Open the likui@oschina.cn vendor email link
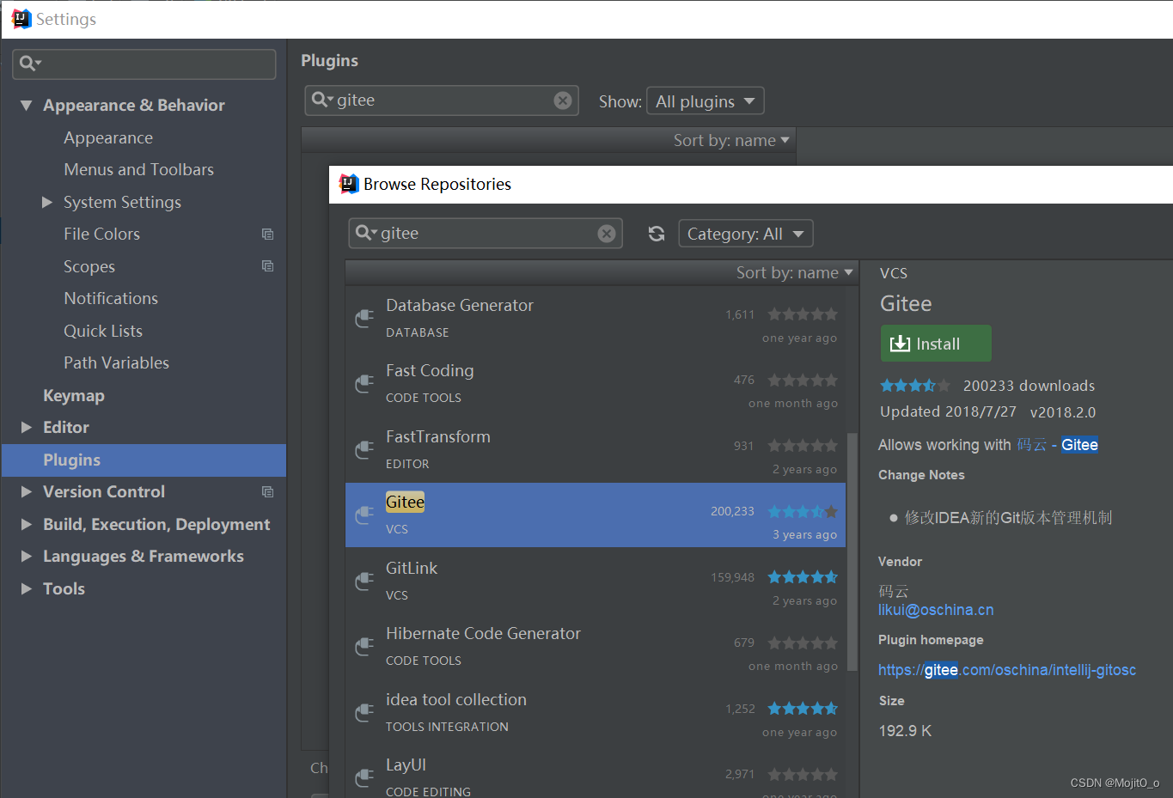The height and width of the screenshot is (798, 1173). point(936,610)
